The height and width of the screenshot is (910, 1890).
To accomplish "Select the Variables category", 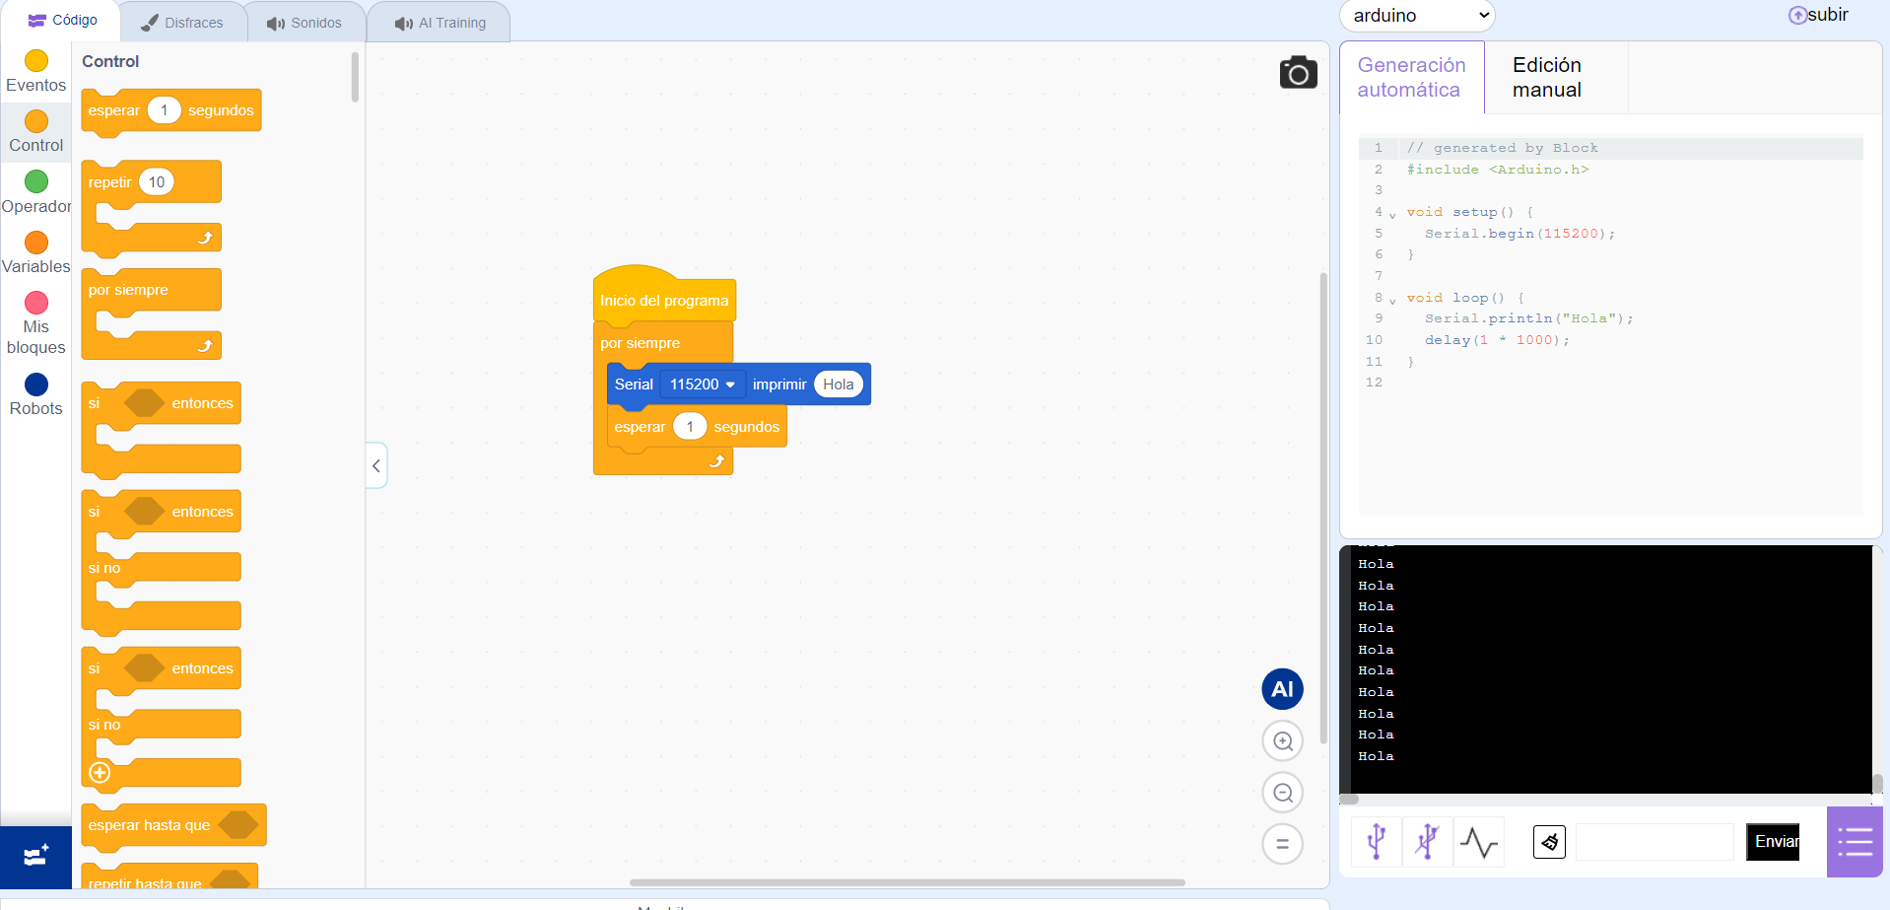I will [36, 252].
